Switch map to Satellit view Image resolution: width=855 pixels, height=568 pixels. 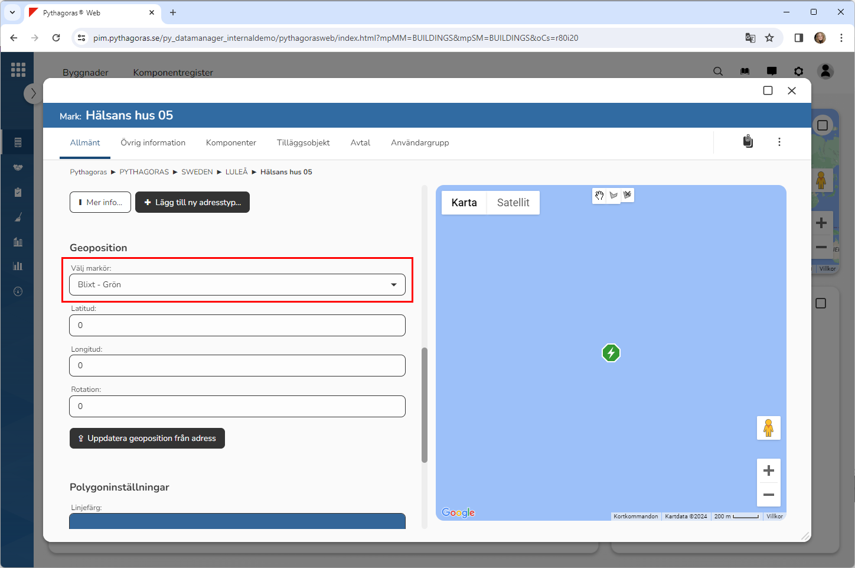coord(513,203)
